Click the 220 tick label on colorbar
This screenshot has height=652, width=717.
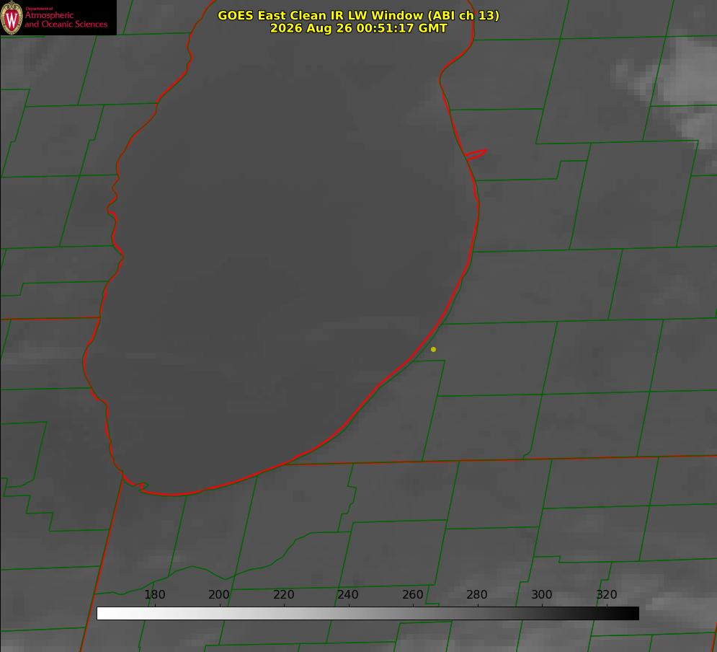click(283, 594)
